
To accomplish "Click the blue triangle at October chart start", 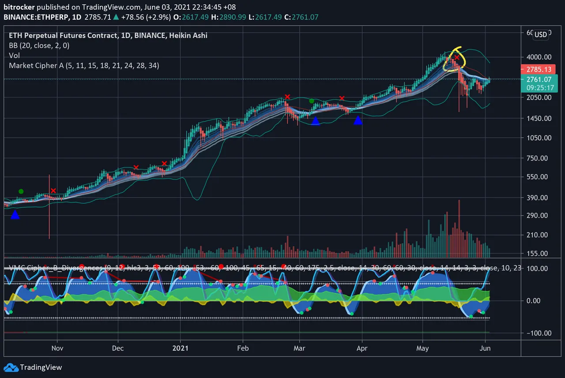I will click(x=15, y=215).
